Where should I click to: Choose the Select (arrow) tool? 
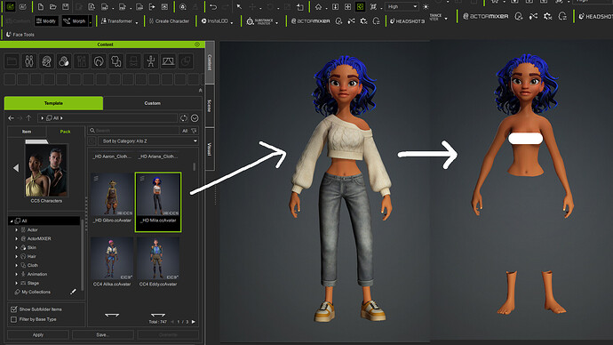coord(239,7)
